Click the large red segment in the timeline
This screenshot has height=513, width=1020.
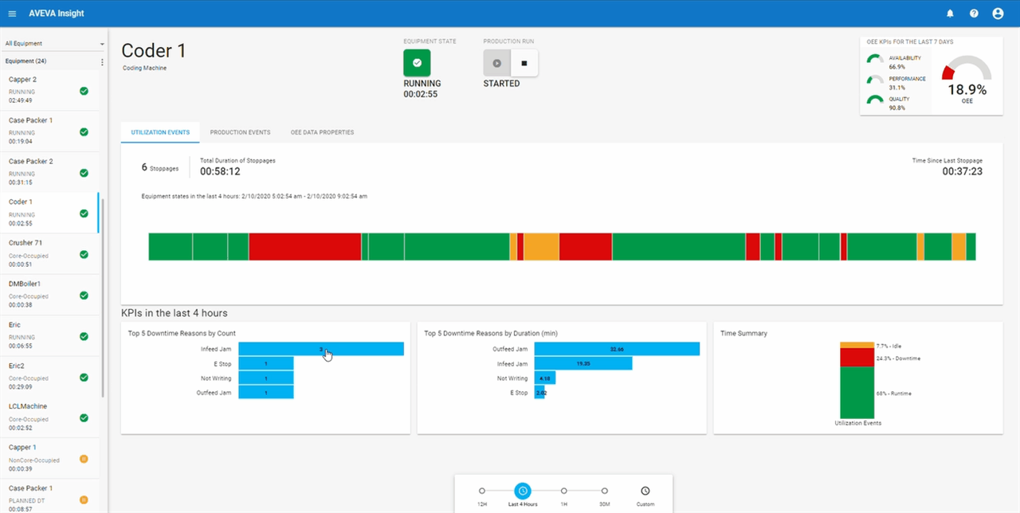[304, 247]
